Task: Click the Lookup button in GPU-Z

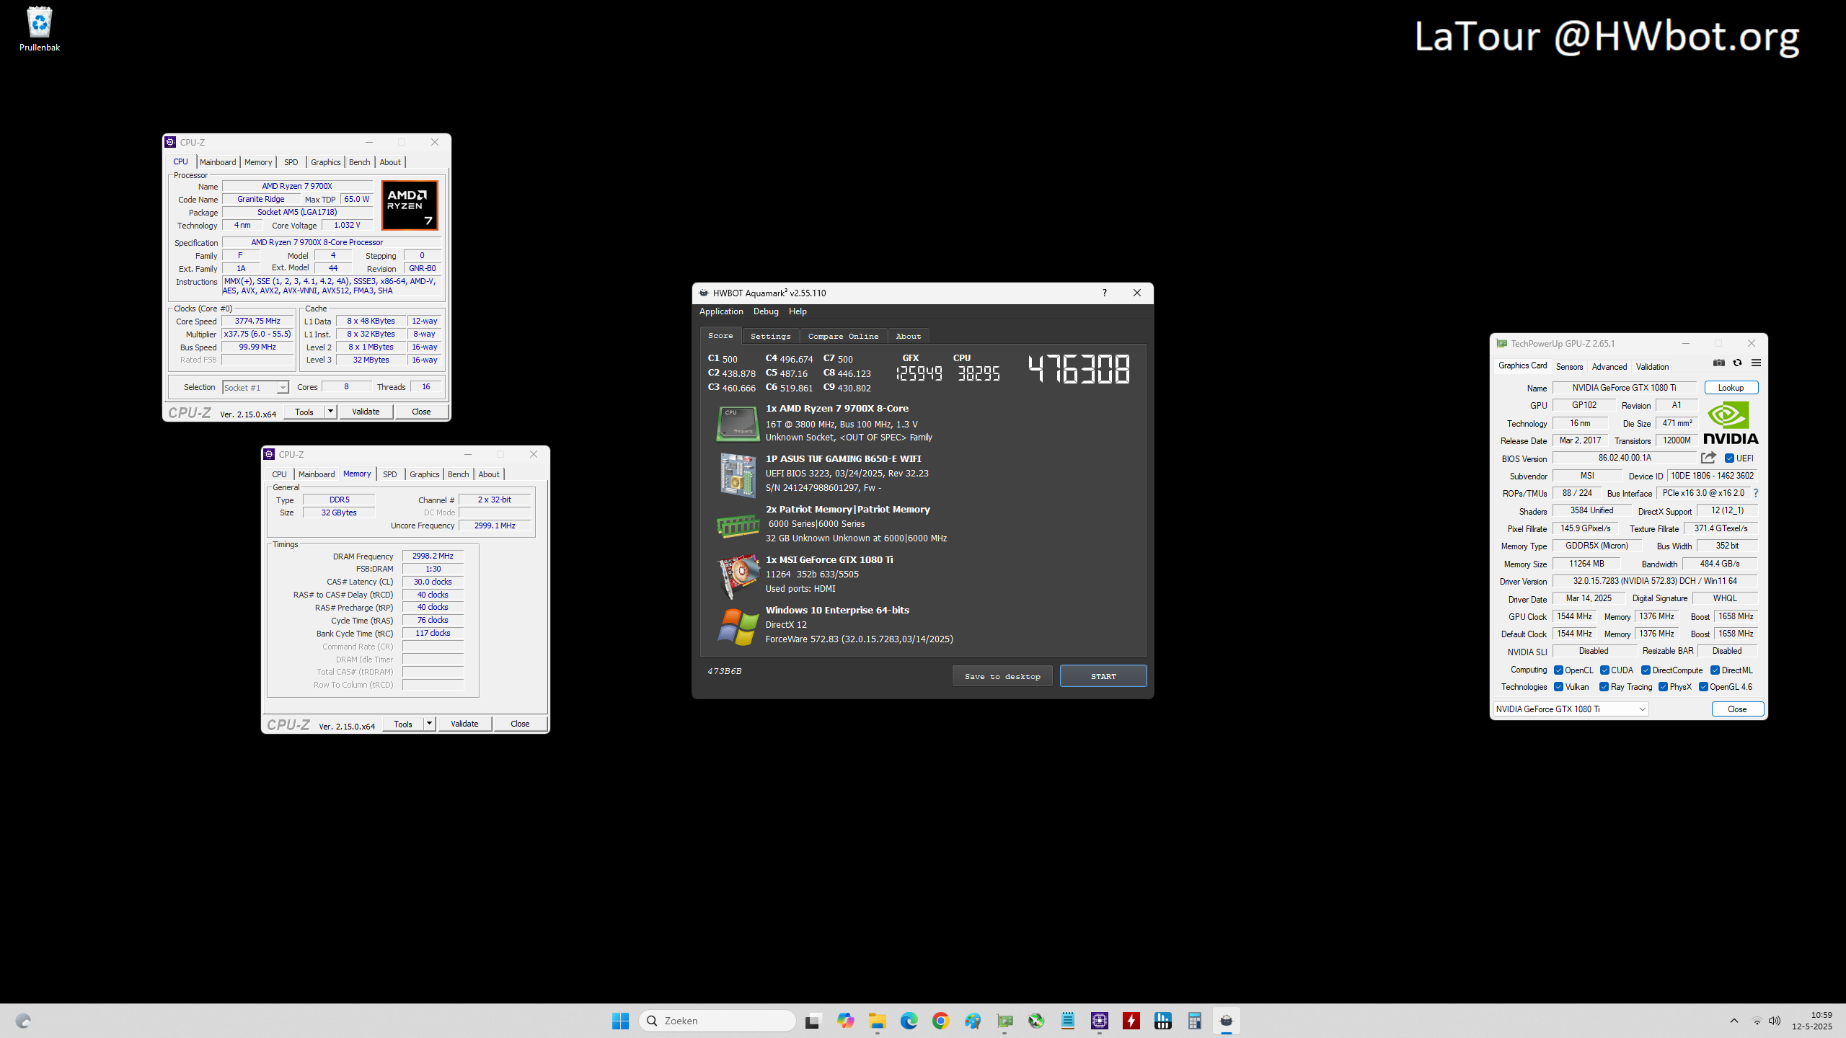Action: [1731, 388]
